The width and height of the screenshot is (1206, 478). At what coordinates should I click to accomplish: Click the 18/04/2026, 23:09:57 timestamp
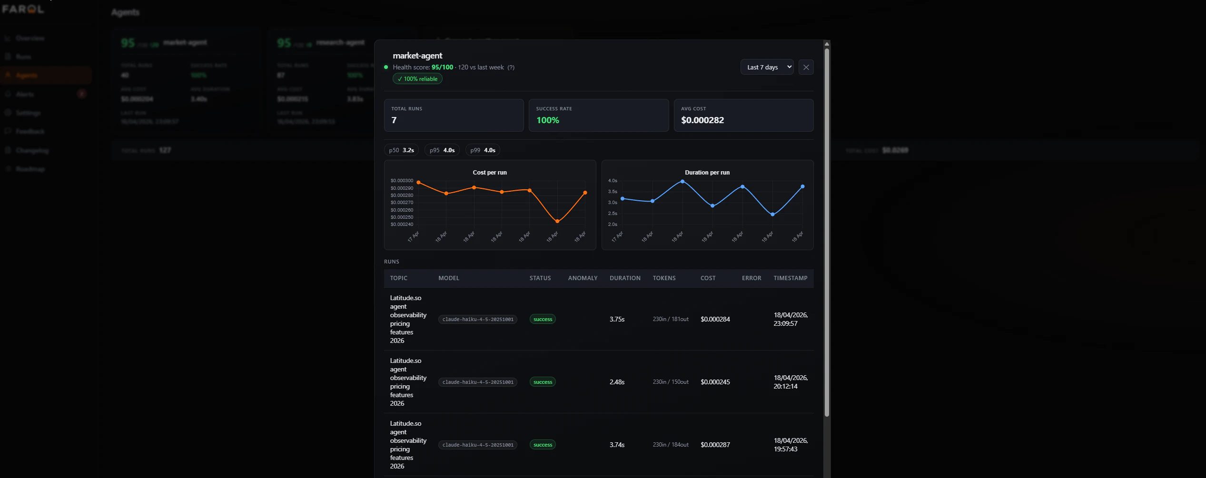pyautogui.click(x=791, y=319)
